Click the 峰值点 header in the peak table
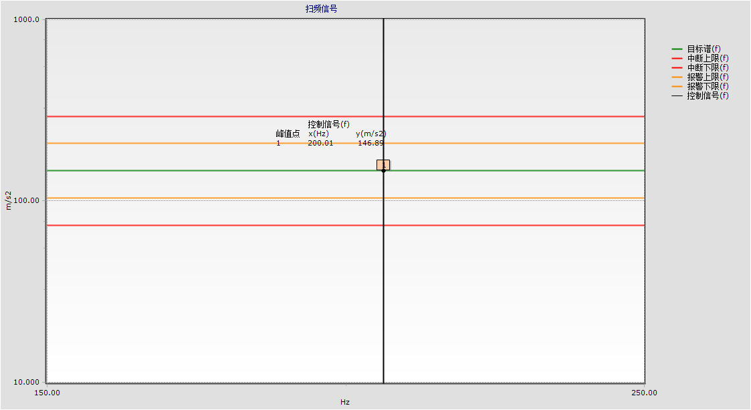 [288, 134]
